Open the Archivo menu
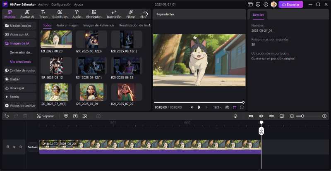This screenshot has height=171, width=331. point(43,5)
